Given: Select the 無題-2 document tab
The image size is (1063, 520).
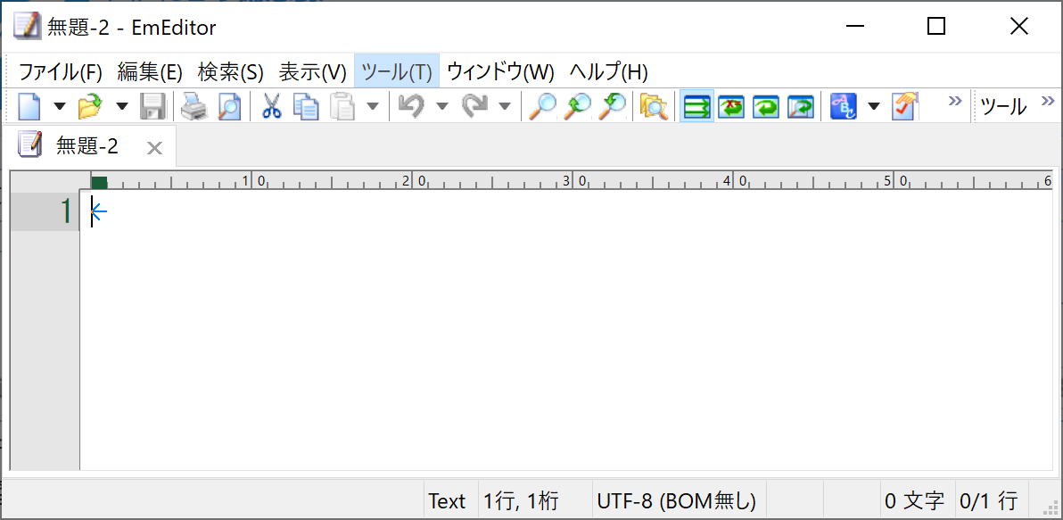Looking at the screenshot, I should (88, 145).
